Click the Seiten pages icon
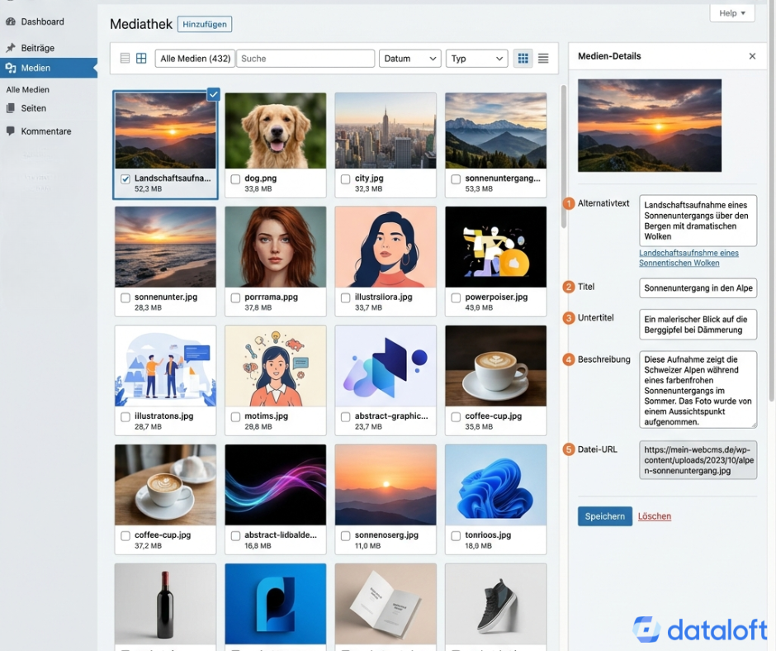 coord(11,108)
